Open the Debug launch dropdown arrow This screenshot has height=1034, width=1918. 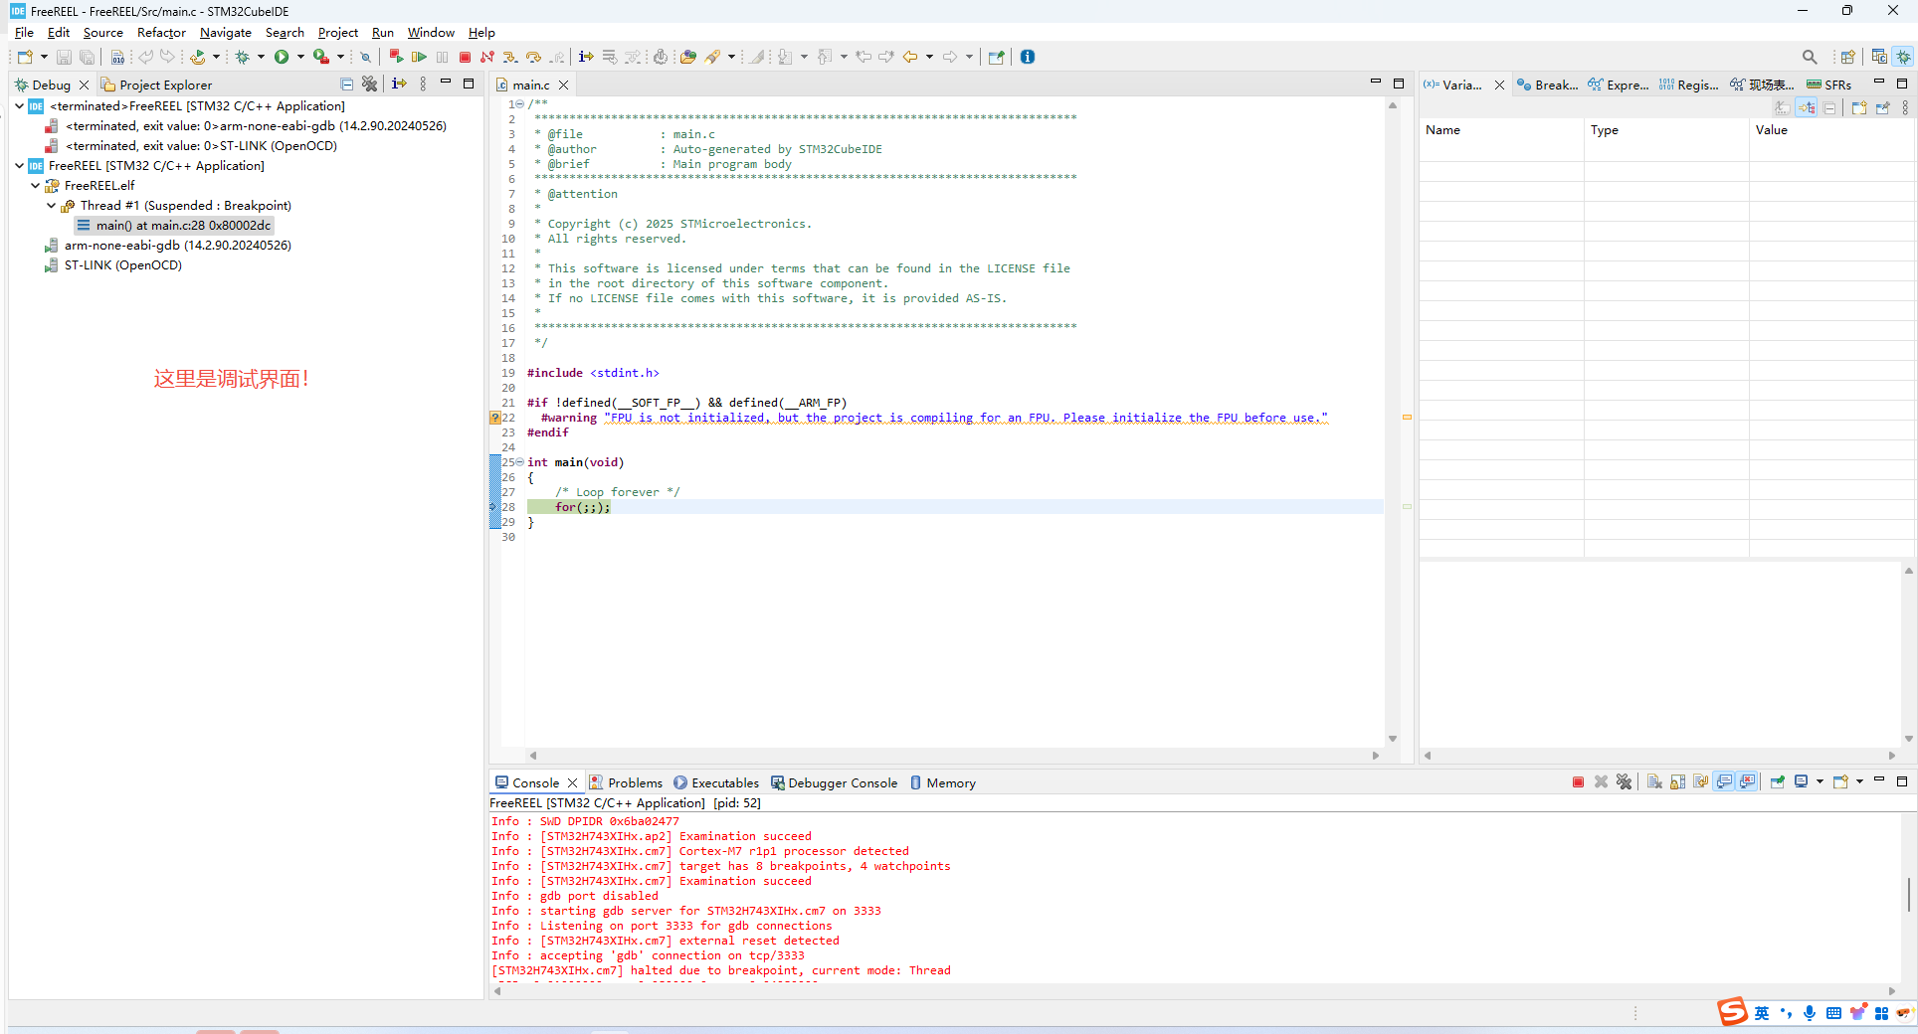[x=261, y=57]
